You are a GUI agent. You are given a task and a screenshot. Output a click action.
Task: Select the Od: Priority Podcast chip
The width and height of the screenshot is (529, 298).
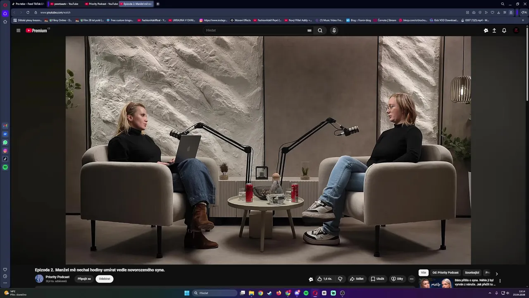point(446,273)
